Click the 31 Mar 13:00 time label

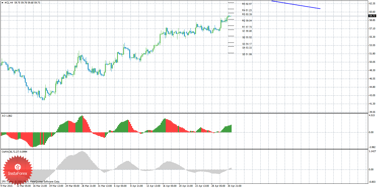[x=105, y=186]
